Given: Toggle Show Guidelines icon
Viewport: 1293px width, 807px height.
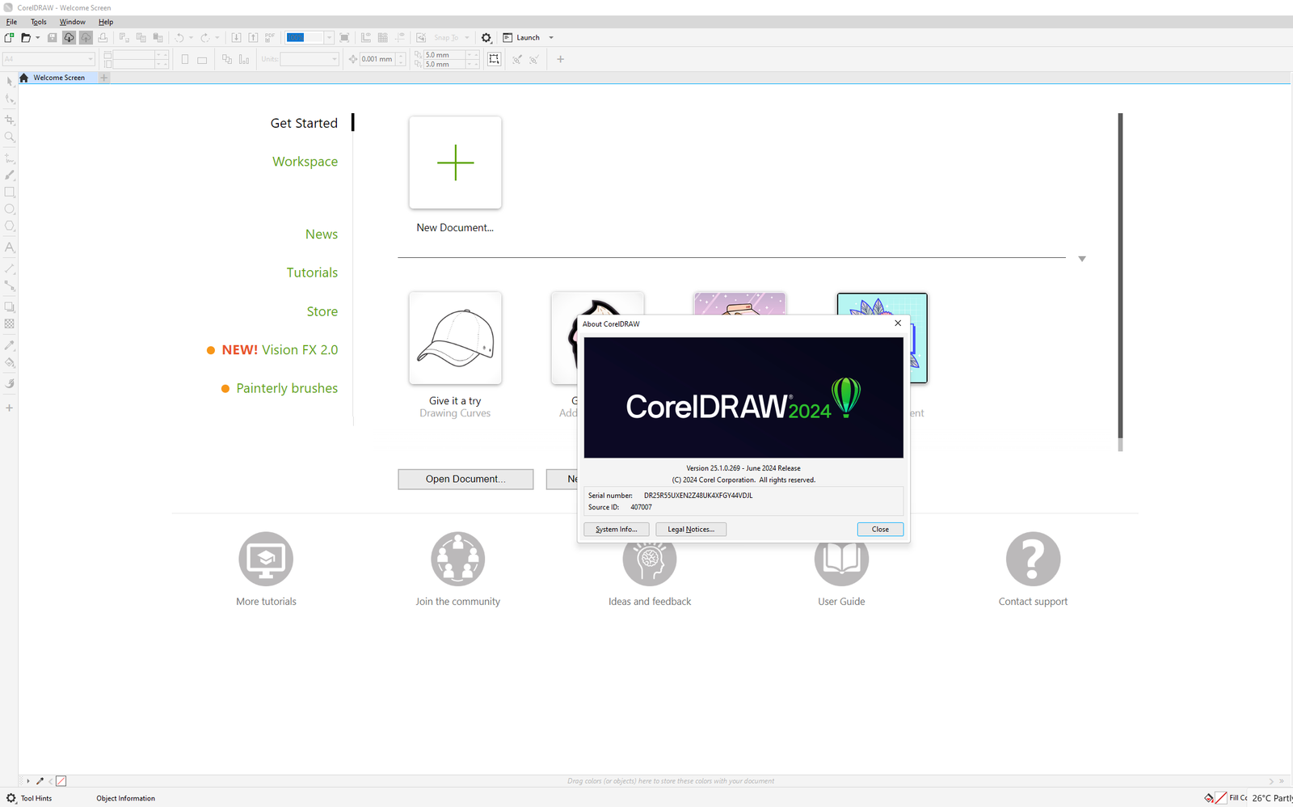Looking at the screenshot, I should click(x=400, y=38).
